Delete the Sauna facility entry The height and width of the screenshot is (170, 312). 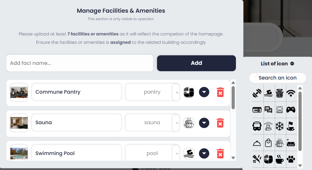220,123
